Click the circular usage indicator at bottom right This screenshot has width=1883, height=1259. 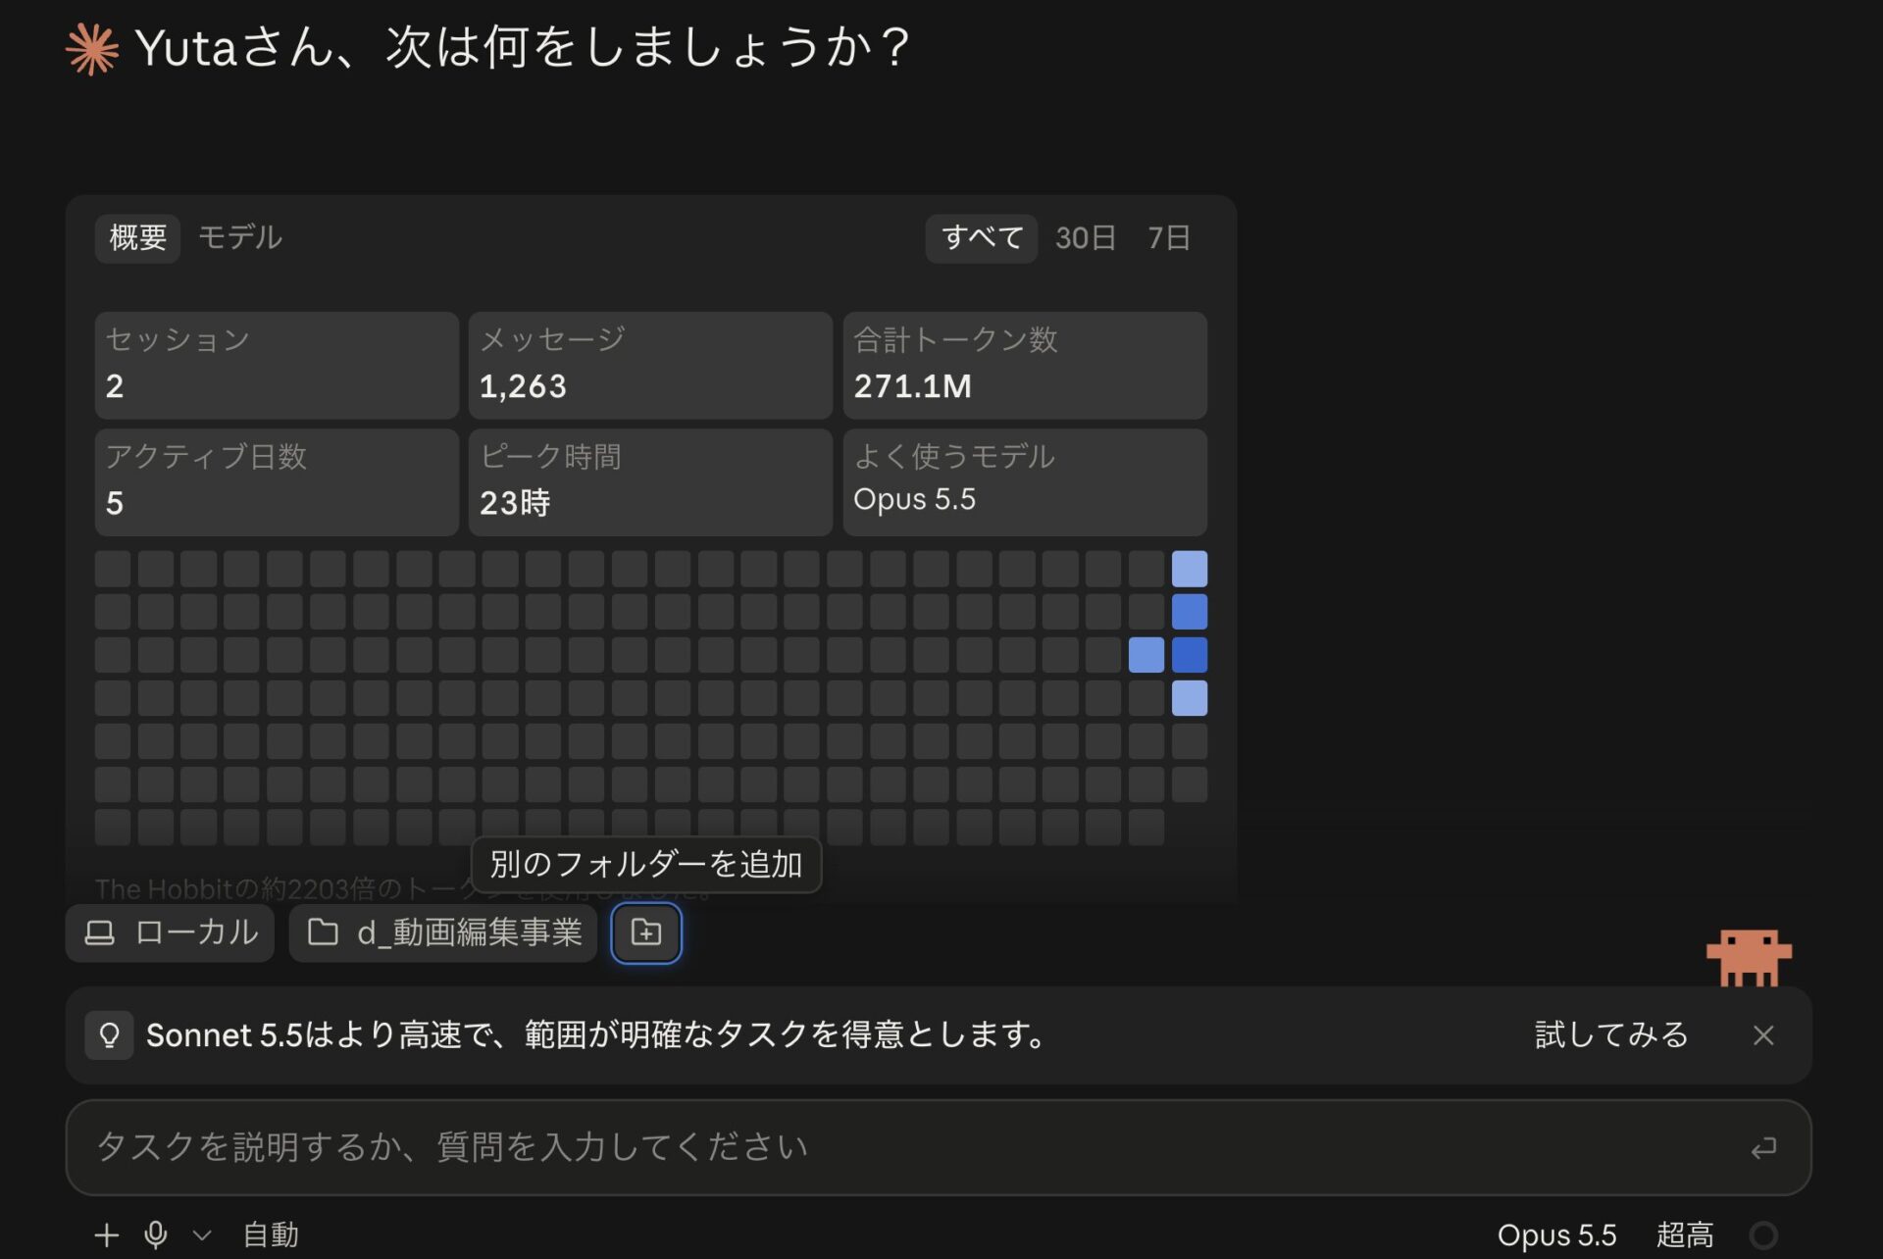click(1762, 1234)
